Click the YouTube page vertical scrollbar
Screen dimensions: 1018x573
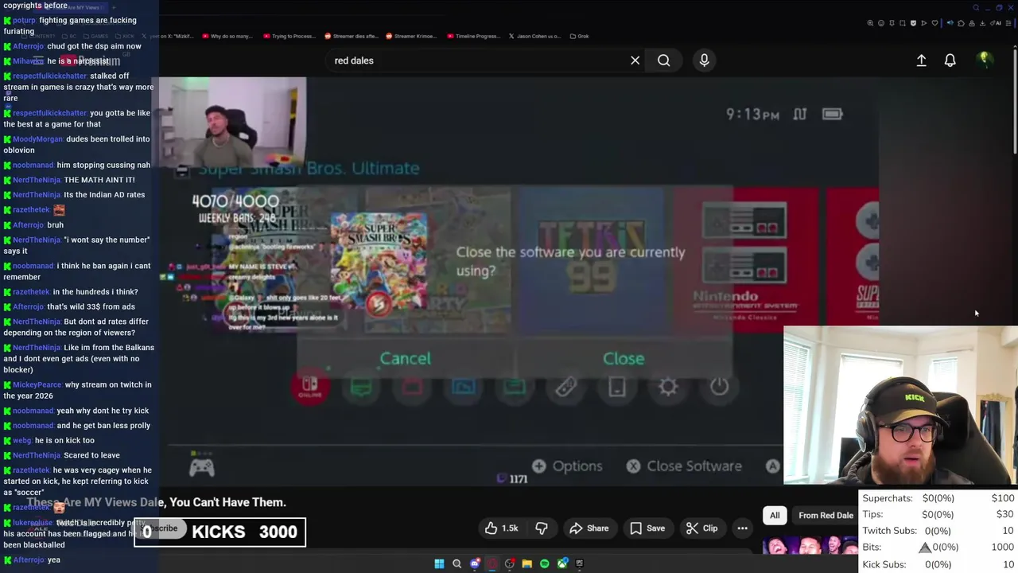(x=1015, y=103)
